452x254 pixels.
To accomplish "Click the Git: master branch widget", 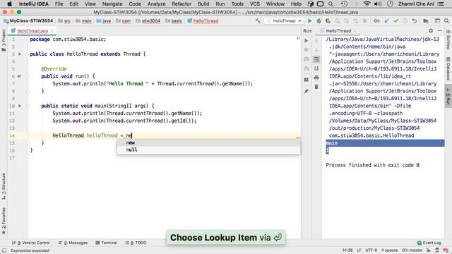I will pyautogui.click(x=412, y=250).
